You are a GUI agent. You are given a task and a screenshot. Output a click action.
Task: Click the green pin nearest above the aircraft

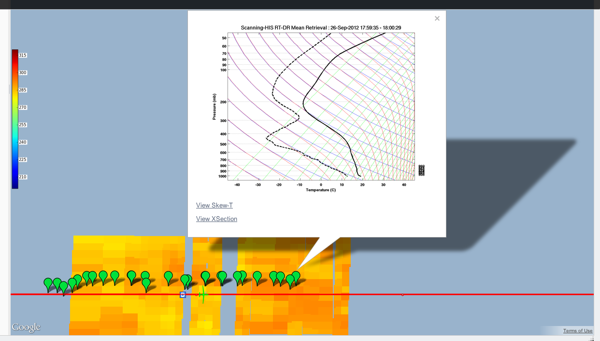pyautogui.click(x=205, y=276)
